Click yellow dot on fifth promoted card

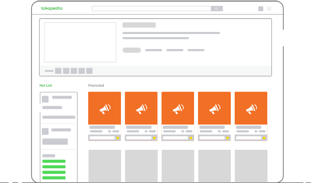point(264,138)
